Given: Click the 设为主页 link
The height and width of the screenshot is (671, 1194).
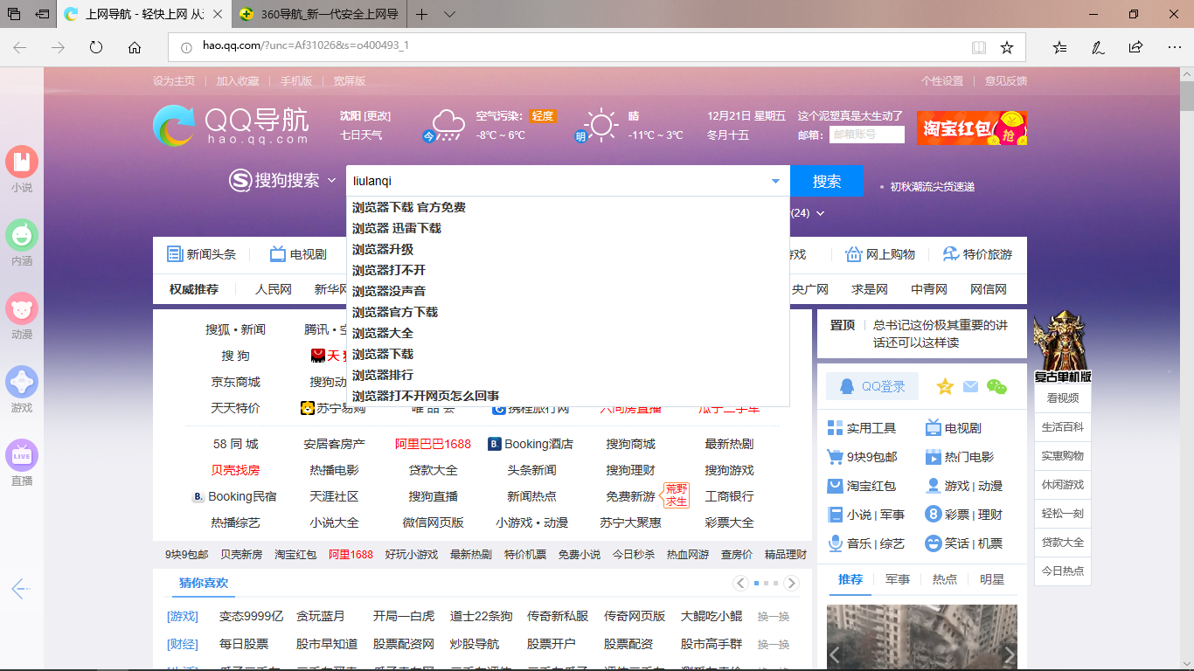Looking at the screenshot, I should pos(174,80).
